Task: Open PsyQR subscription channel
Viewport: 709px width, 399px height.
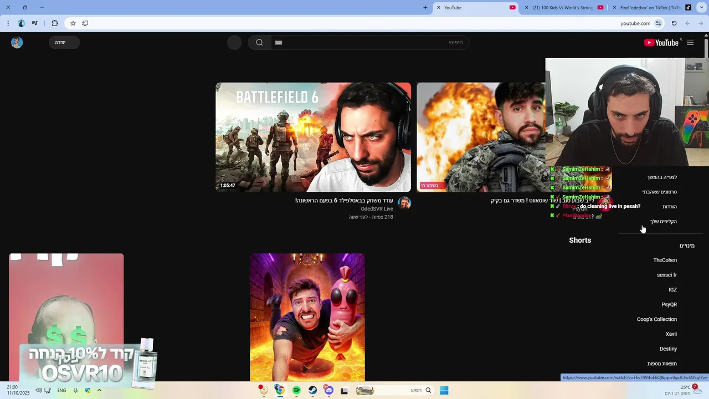Action: click(669, 304)
